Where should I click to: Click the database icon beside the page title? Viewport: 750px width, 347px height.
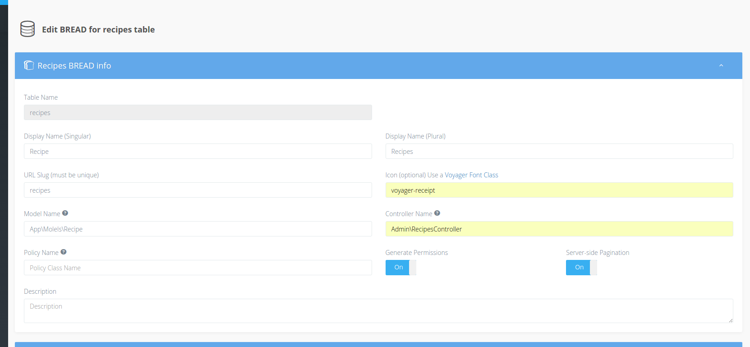(28, 29)
